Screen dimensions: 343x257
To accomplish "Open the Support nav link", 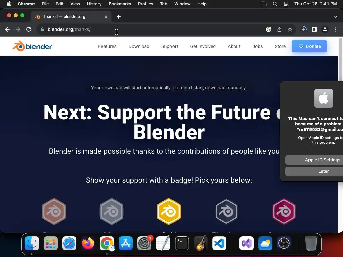I will pyautogui.click(x=170, y=46).
